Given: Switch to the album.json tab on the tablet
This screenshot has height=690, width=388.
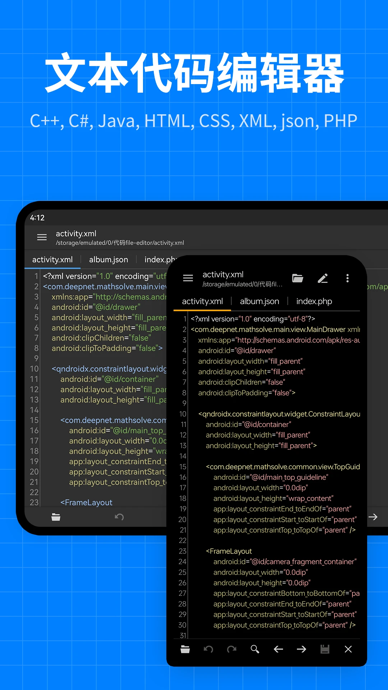Looking at the screenshot, I should [x=108, y=259].
